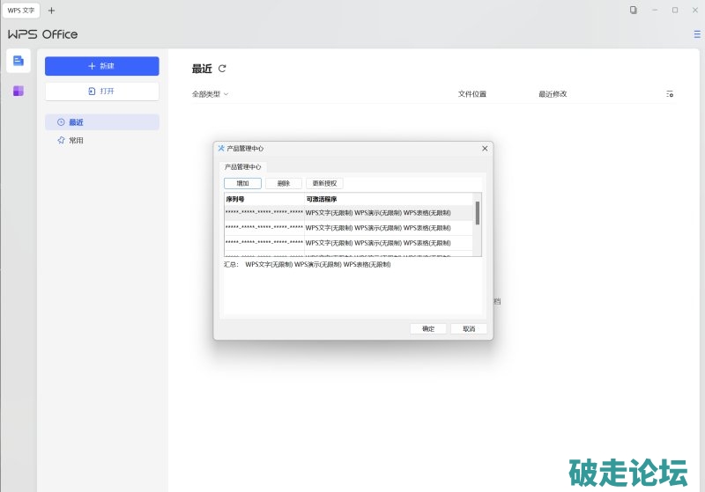Close the 产品管理中心 dialog with X

(x=485, y=149)
